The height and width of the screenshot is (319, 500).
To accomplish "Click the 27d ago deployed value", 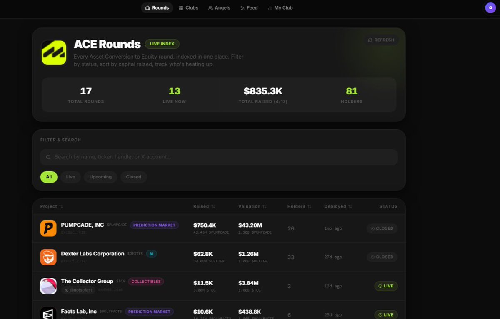I will click(333, 257).
